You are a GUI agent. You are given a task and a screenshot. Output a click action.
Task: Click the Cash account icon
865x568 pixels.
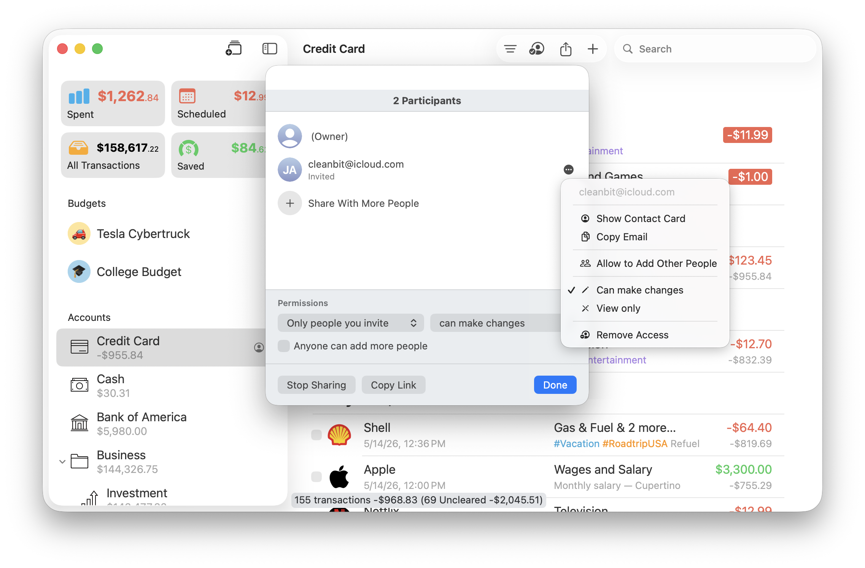click(x=80, y=385)
